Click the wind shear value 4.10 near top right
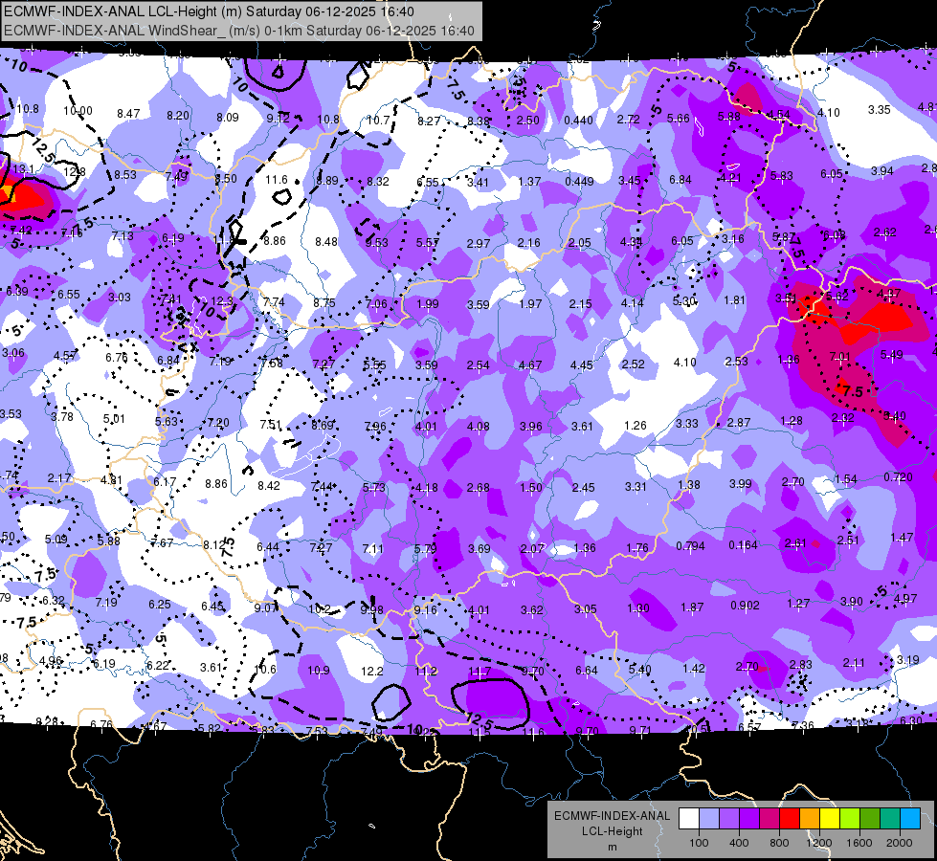This screenshot has width=937, height=861. pos(828,112)
